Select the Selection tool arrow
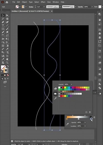Viewport: 103px width, 145px height. [x=3, y=15]
